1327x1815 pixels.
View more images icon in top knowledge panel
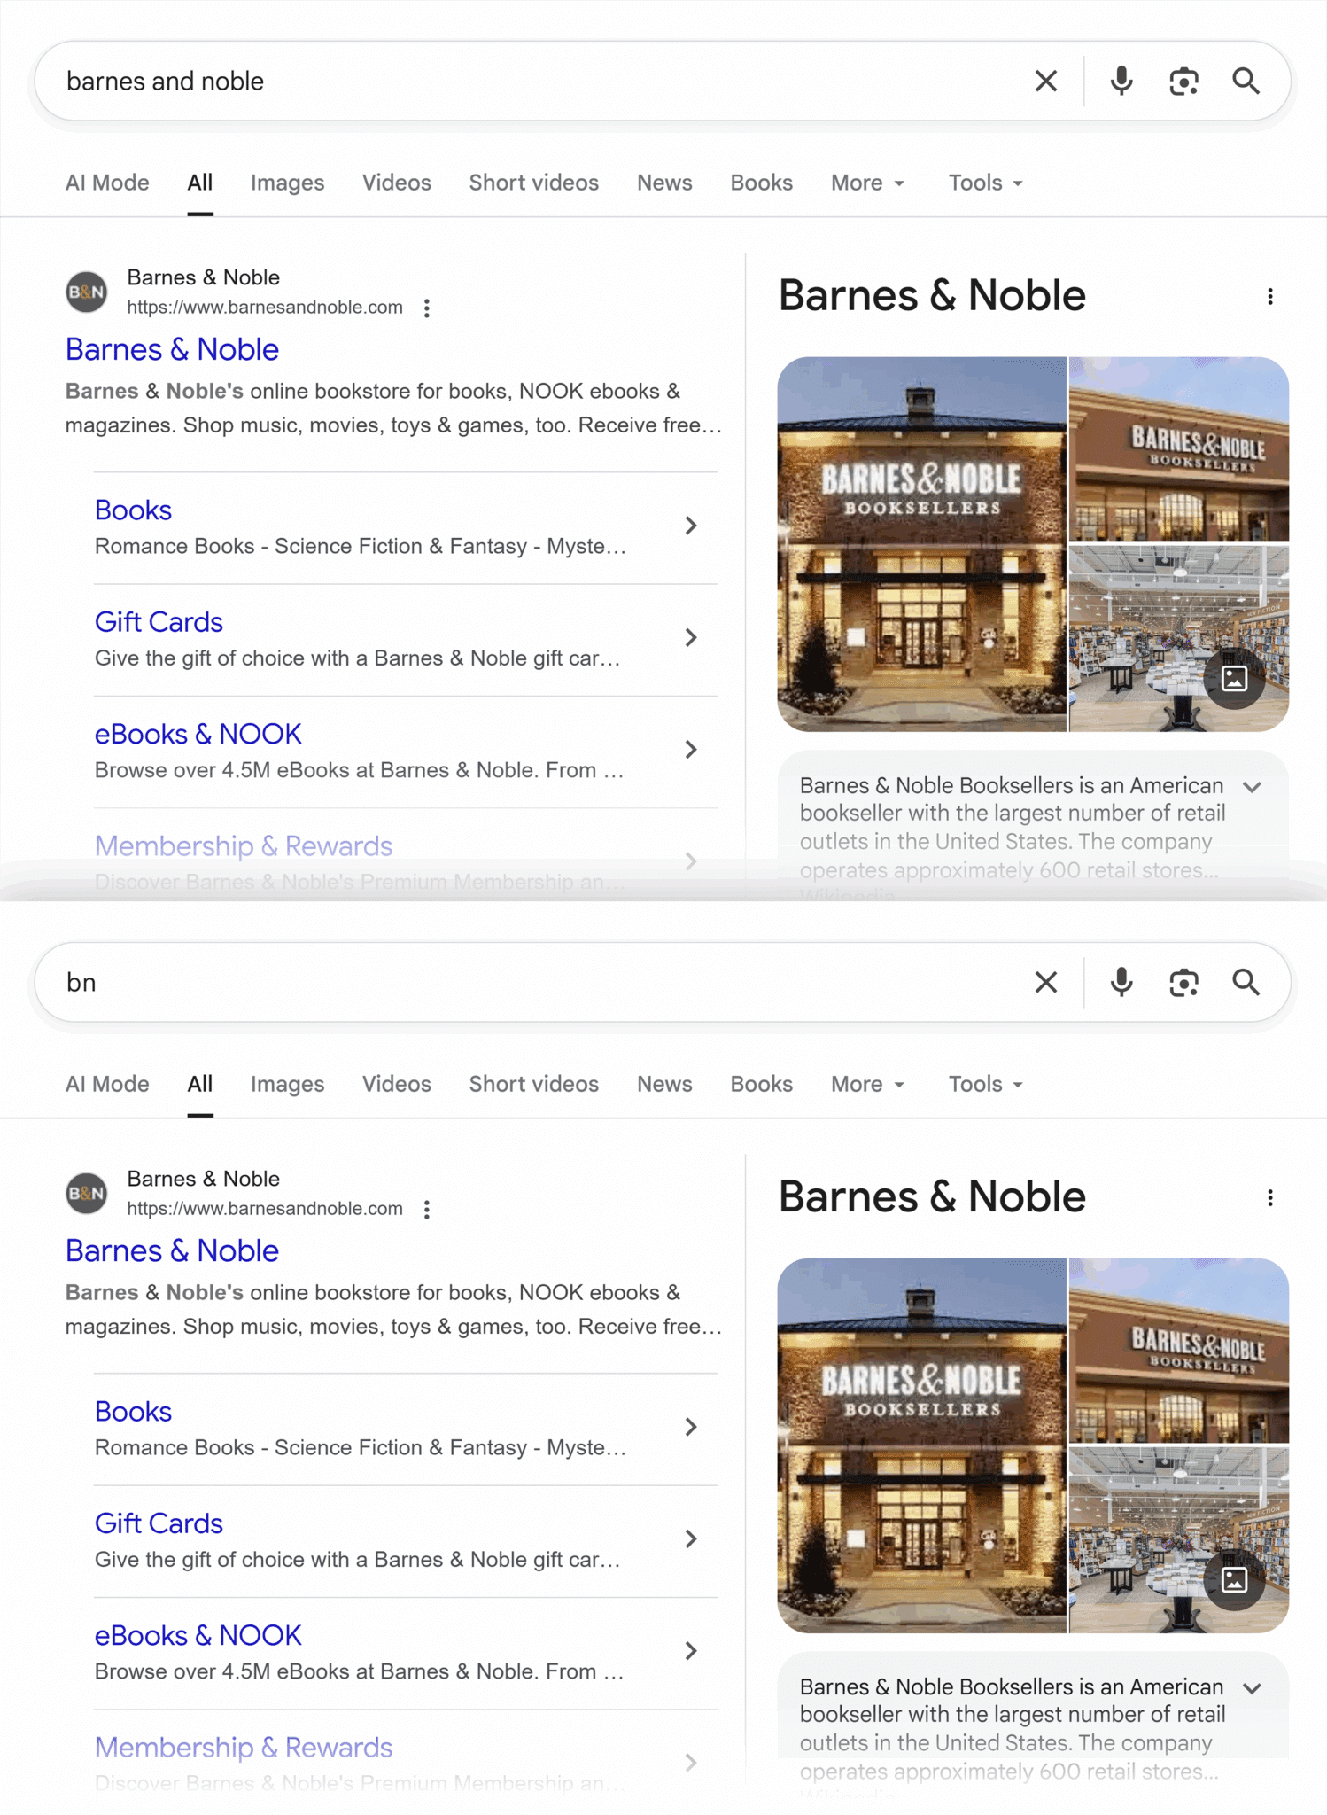[1234, 679]
